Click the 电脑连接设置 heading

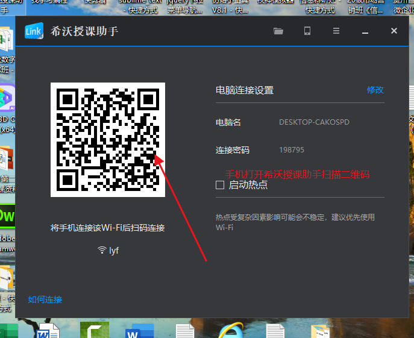coord(245,90)
